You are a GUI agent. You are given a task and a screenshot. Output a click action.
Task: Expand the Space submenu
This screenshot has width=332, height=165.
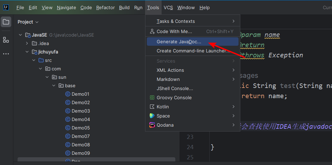pyautogui.click(x=234, y=116)
